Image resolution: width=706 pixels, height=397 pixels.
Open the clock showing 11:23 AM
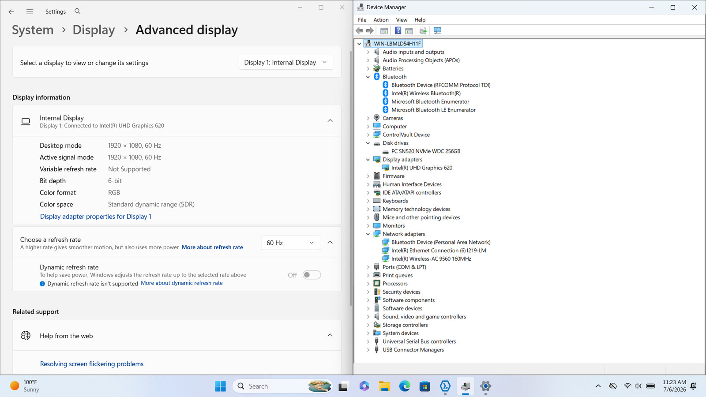tap(674, 386)
